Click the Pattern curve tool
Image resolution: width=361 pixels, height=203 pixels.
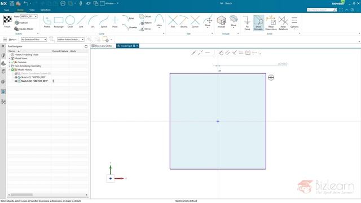146,23
